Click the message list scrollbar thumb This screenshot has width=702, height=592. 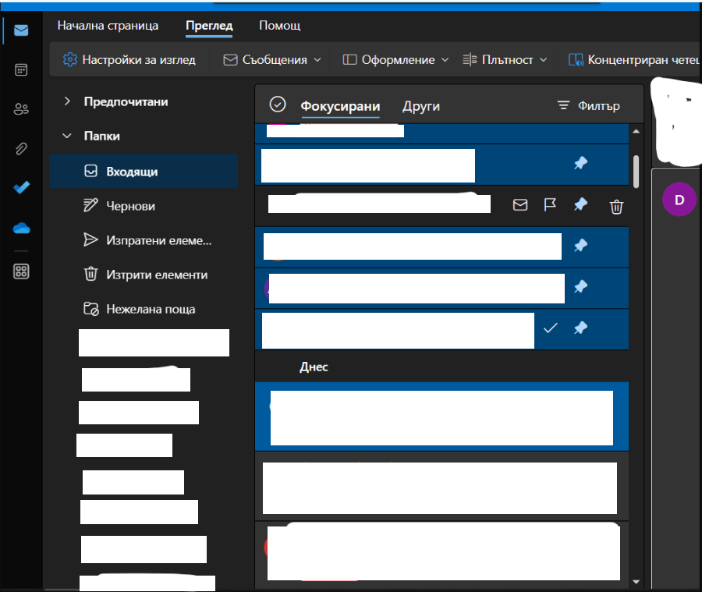[636, 172]
